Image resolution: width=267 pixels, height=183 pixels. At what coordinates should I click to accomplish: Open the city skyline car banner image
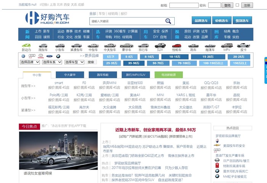pos(58,151)
